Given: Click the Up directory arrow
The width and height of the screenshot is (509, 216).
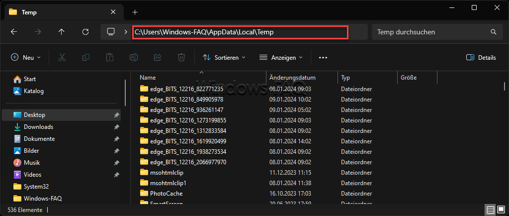Looking at the screenshot, I should pos(61,32).
